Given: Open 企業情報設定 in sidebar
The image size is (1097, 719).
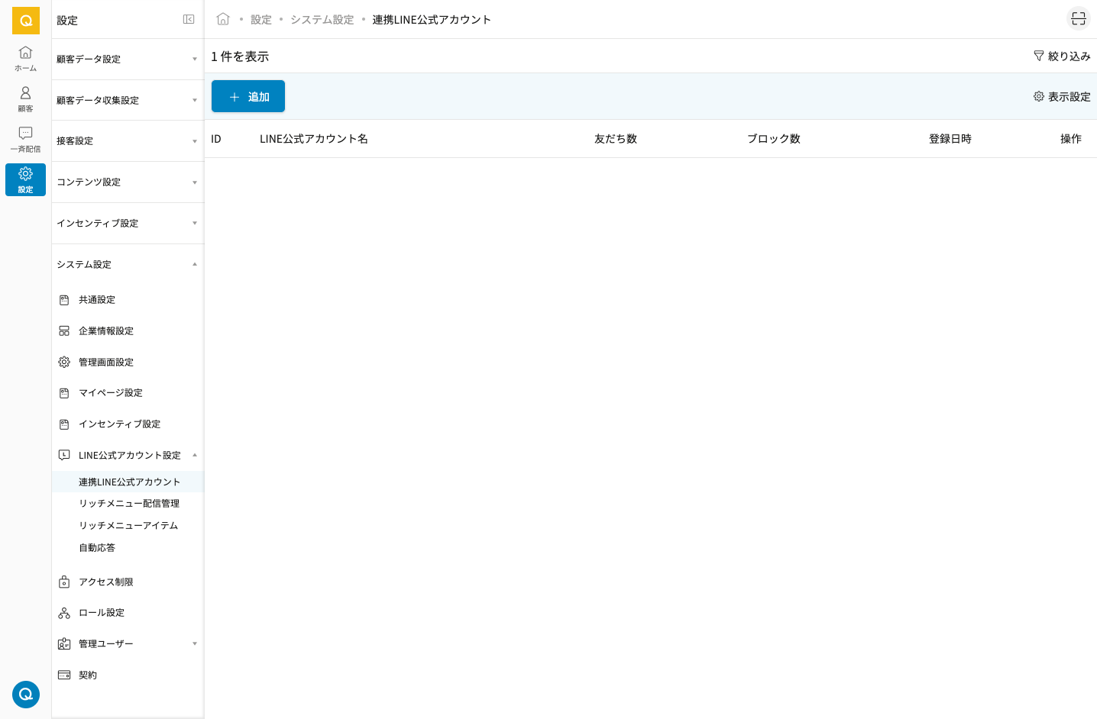Looking at the screenshot, I should [106, 331].
